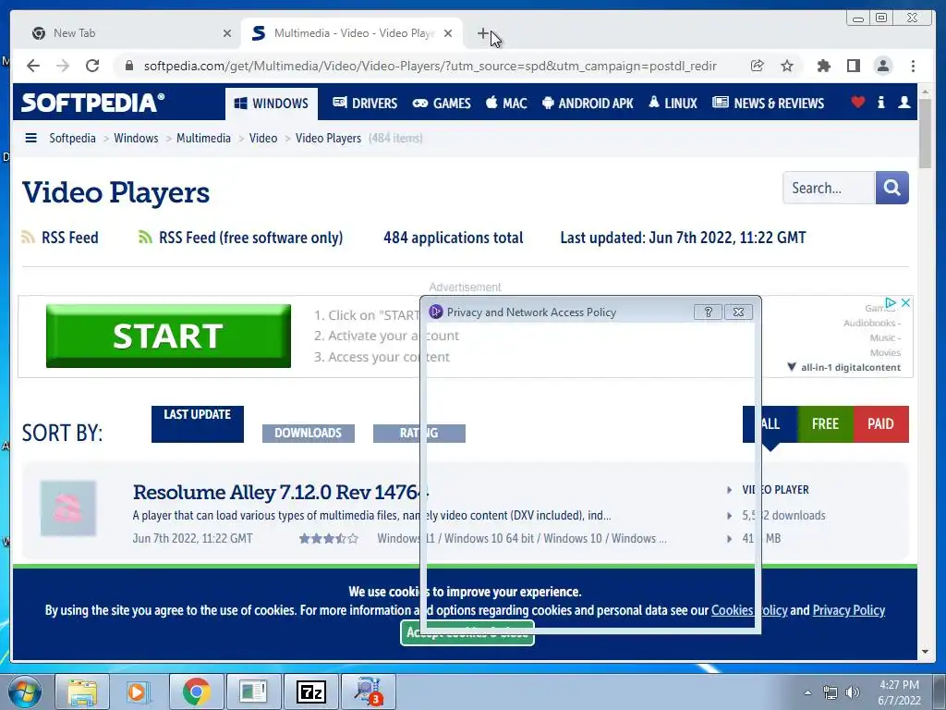Open the orange RSS Feed link
This screenshot has width=946, height=710.
tap(60, 238)
